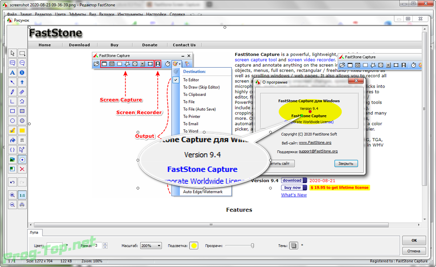Select the outlined rectangle tool

13,111
